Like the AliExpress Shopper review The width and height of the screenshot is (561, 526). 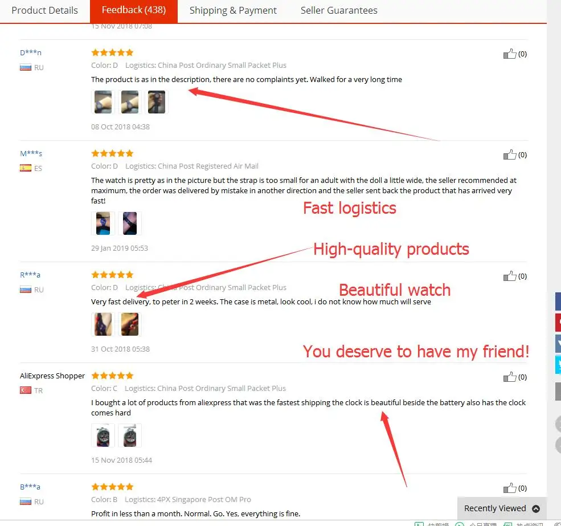click(510, 377)
